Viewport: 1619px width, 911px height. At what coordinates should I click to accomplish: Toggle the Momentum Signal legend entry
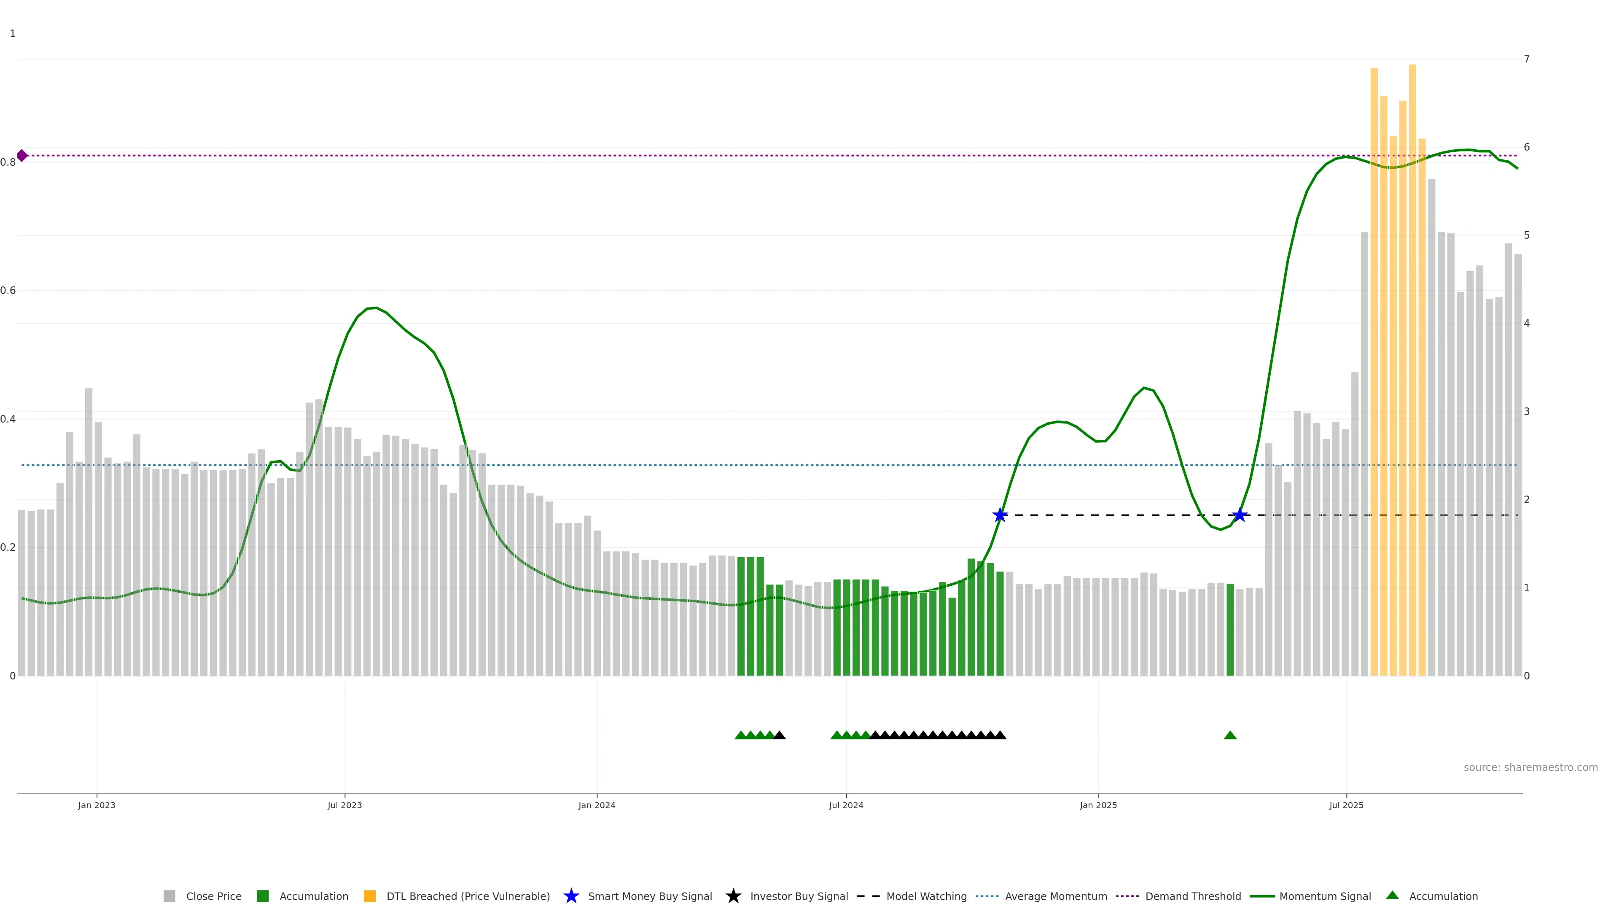1325,897
